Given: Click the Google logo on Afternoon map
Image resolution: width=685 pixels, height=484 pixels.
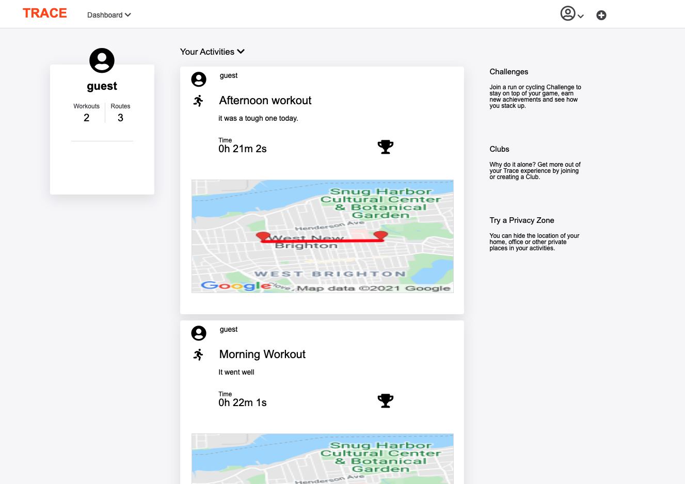Looking at the screenshot, I should point(236,285).
